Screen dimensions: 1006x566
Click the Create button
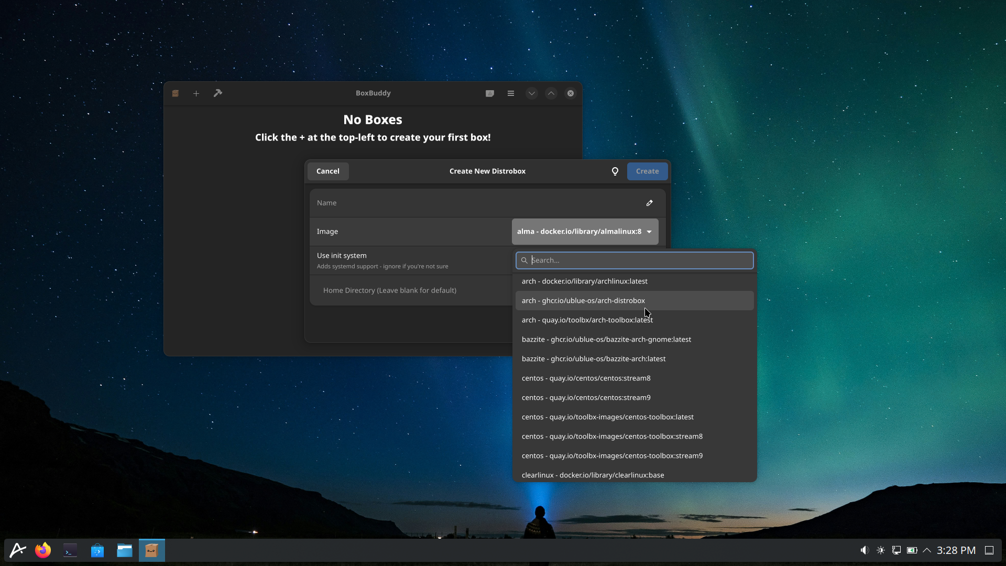[647, 171]
